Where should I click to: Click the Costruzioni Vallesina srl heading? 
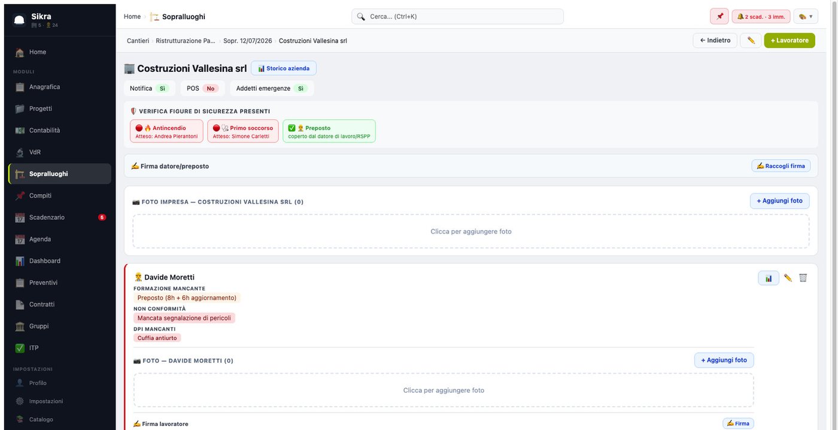(x=192, y=68)
